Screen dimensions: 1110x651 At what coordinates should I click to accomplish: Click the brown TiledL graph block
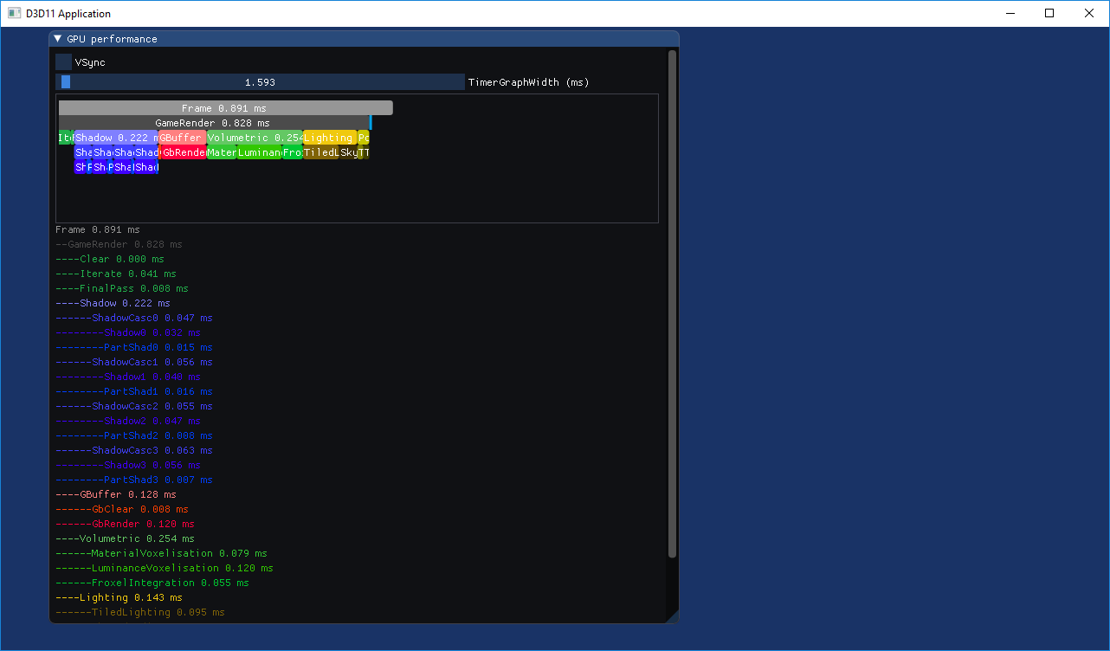[320, 152]
